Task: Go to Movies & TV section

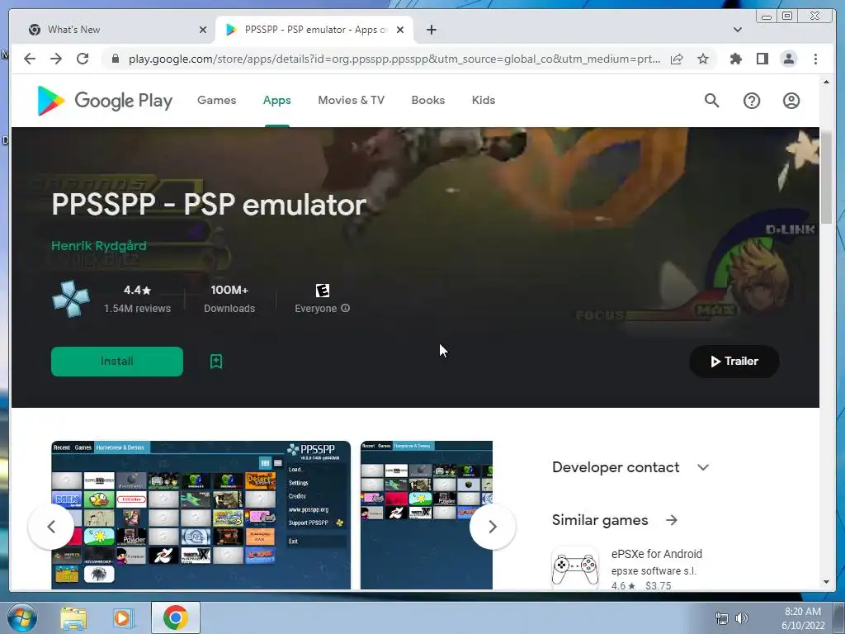Action: point(352,100)
